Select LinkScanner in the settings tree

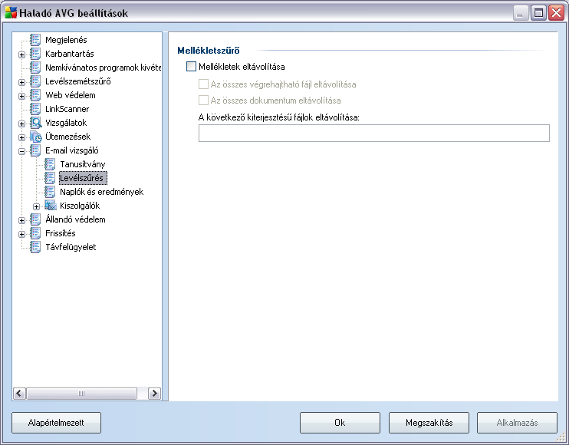67,109
